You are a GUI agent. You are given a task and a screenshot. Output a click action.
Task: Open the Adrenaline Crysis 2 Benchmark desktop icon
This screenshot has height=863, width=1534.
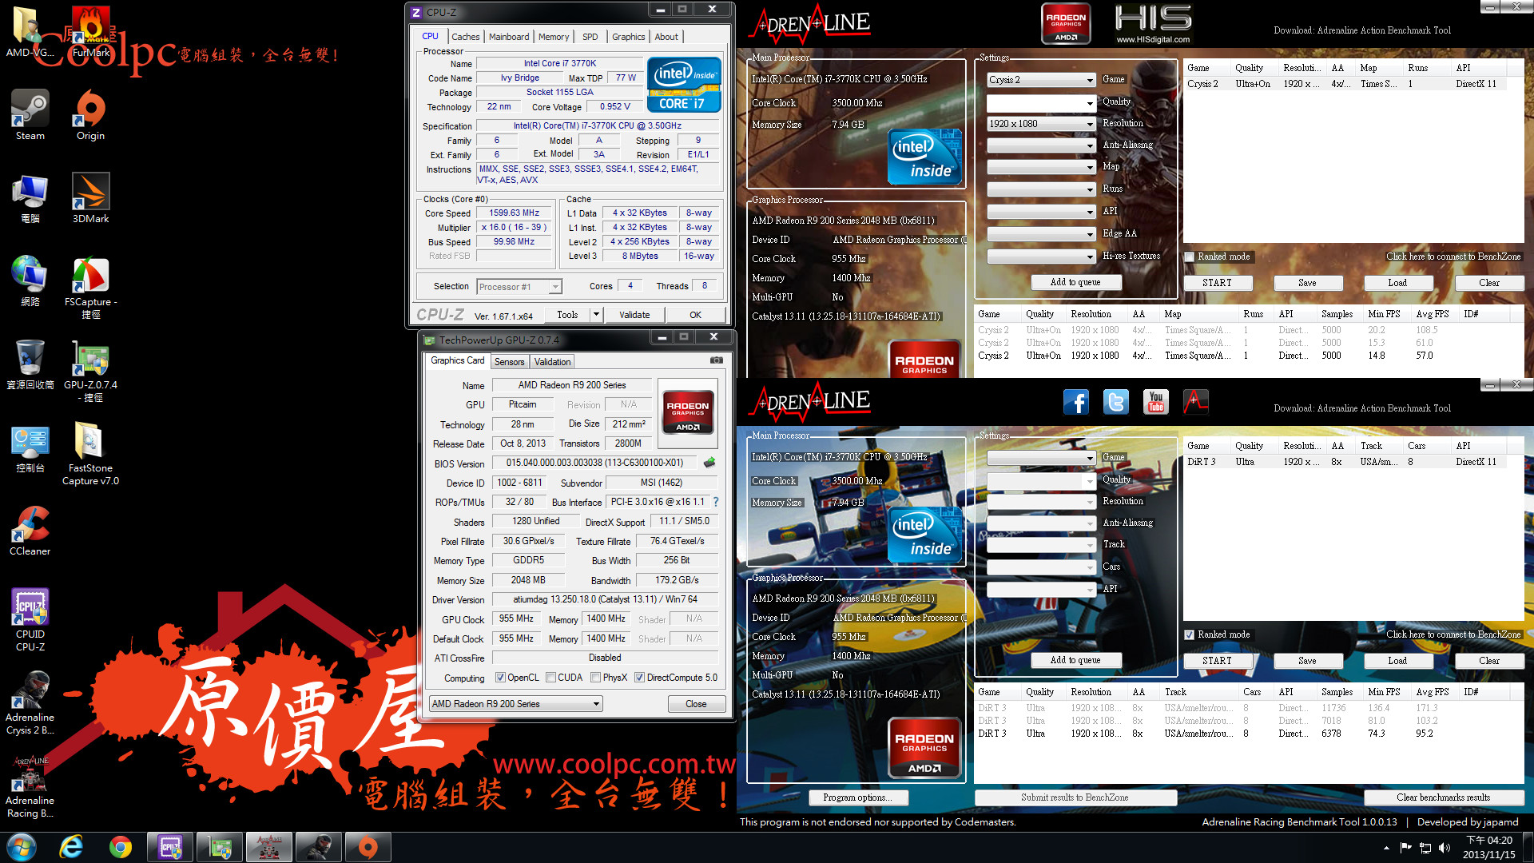[x=30, y=703]
